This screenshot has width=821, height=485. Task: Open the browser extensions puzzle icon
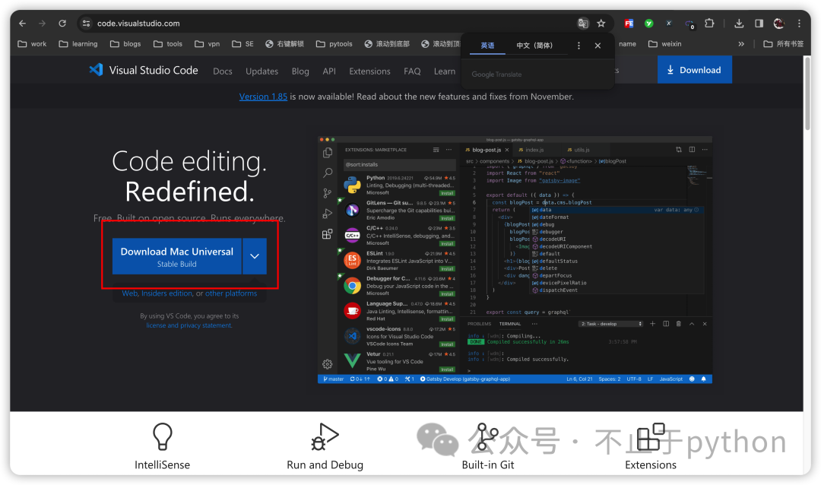click(709, 24)
